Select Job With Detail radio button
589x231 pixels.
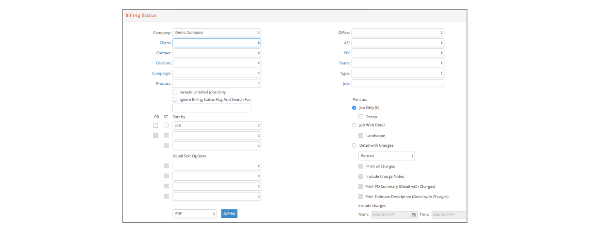point(354,125)
